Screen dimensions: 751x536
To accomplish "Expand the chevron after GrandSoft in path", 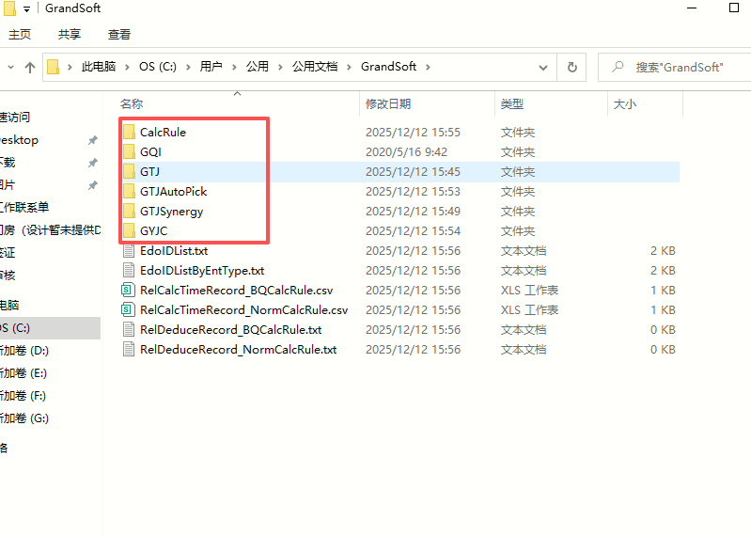I will (428, 67).
